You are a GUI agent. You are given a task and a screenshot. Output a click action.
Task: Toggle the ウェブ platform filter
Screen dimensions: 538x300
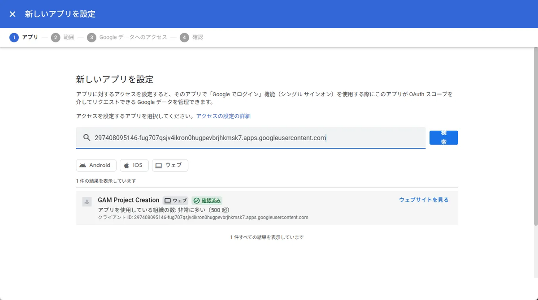click(170, 165)
